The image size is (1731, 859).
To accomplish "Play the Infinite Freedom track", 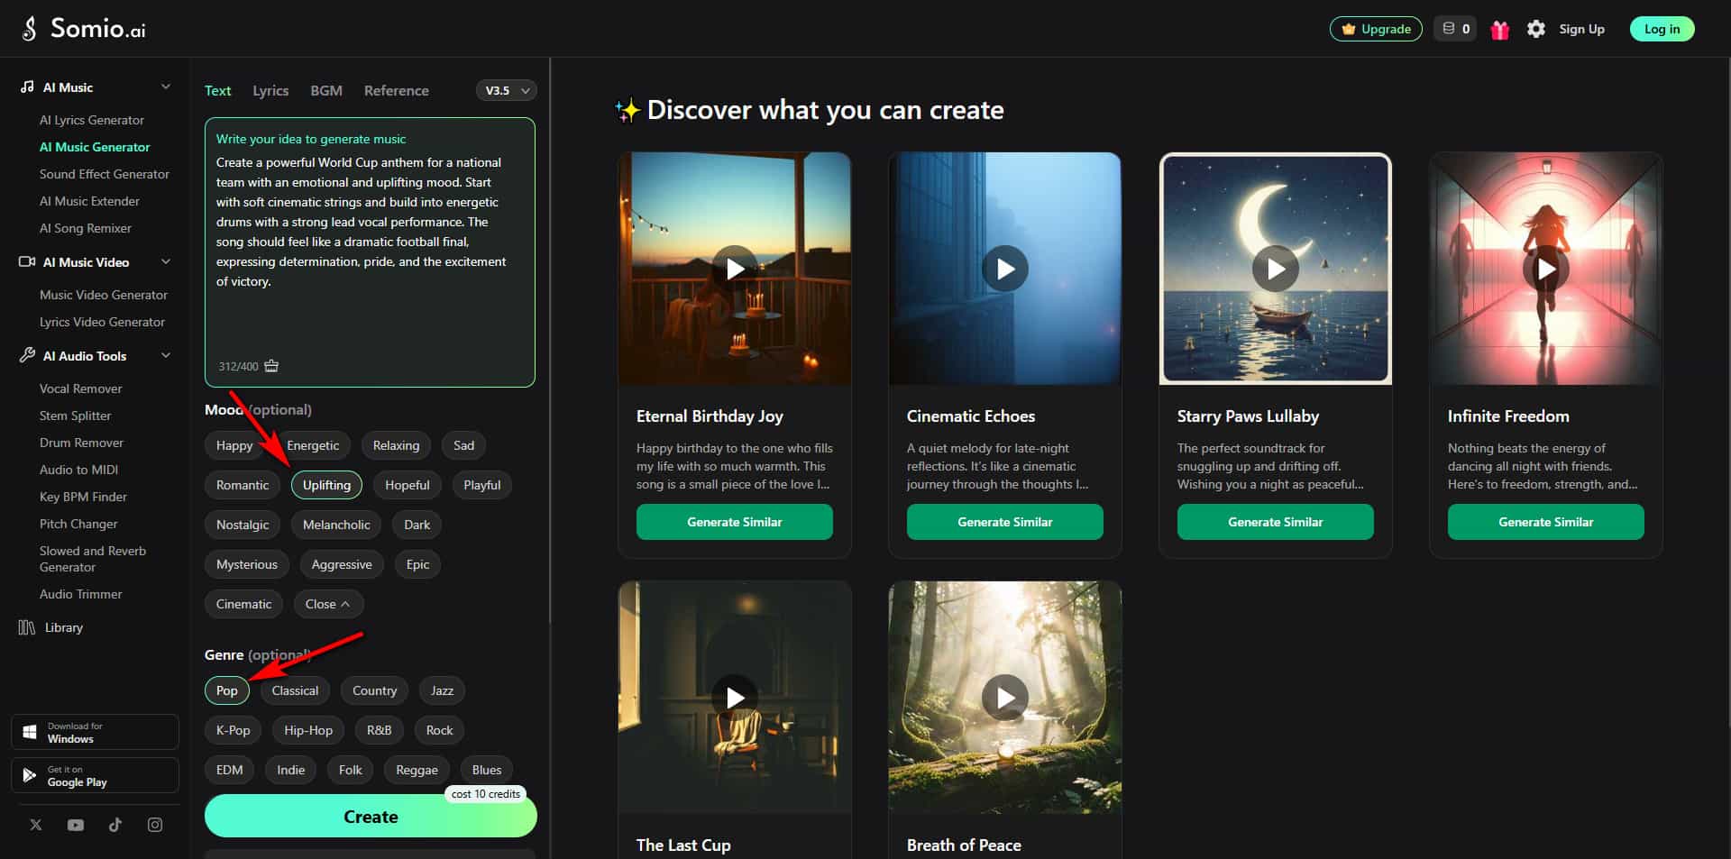I will 1546,269.
